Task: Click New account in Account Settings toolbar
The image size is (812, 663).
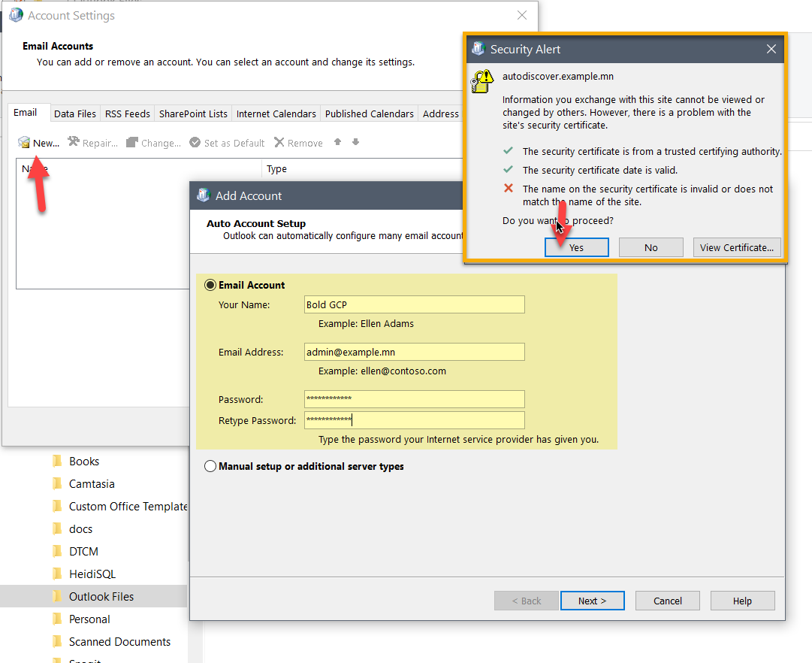Action: pos(39,143)
